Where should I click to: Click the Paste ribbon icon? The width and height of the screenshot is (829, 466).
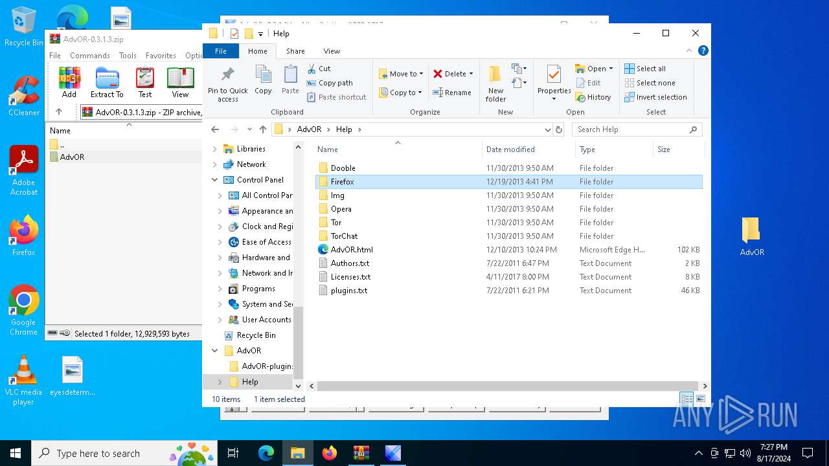290,80
